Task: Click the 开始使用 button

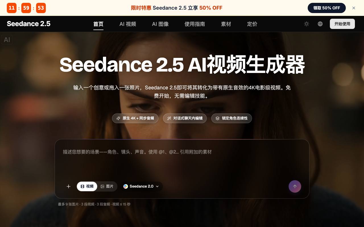Action: tap(342, 24)
